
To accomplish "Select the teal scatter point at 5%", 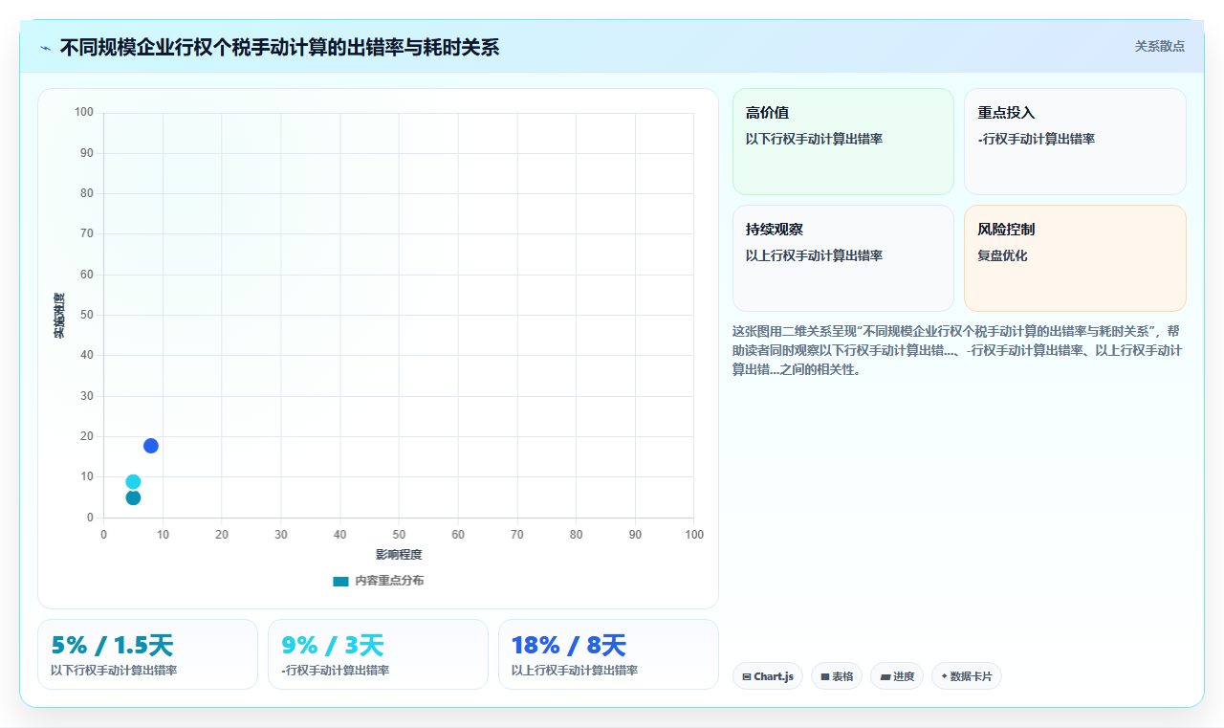I will (x=133, y=497).
